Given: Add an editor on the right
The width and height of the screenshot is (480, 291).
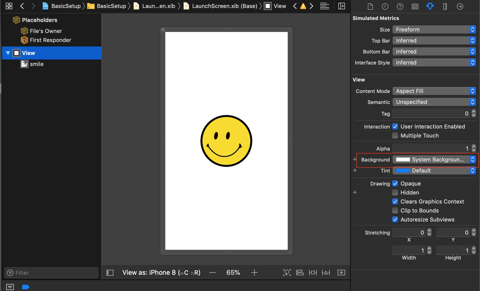Looking at the screenshot, I should [341, 6].
